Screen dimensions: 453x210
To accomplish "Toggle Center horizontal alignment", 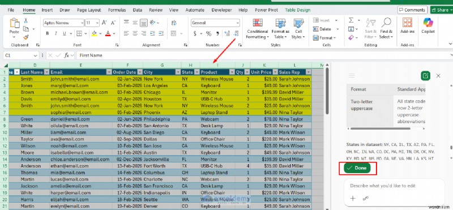I will [x=135, y=33].
